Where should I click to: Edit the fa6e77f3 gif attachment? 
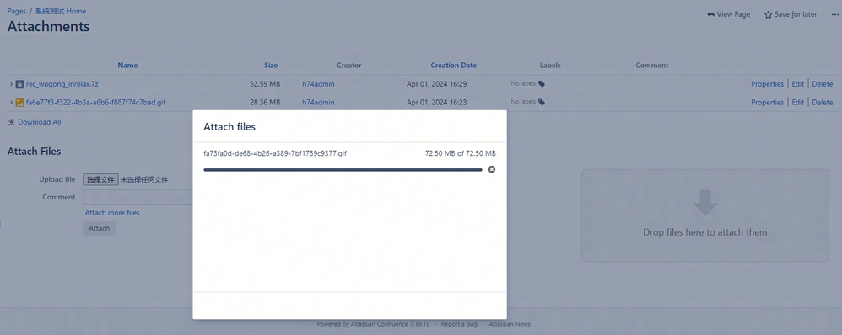798,103
